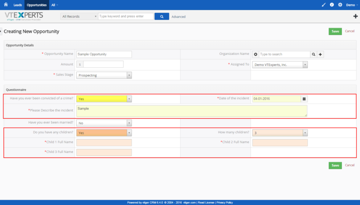
Task: Open the Leads module
Action: coord(18,5)
